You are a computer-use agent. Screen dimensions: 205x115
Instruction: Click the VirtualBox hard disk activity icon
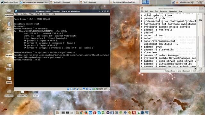coord(68,89)
